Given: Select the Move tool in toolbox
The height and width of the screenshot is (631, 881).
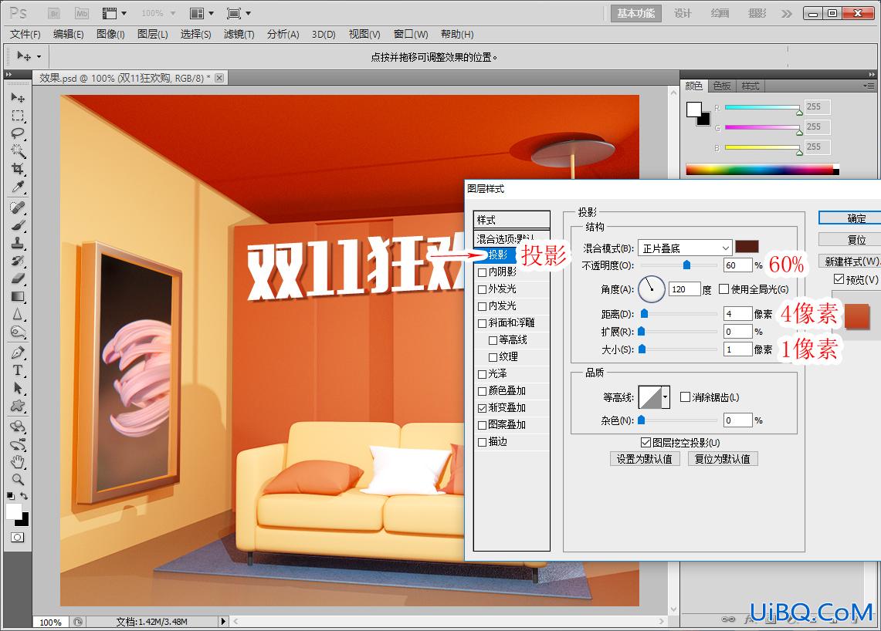Looking at the screenshot, I should click(18, 98).
